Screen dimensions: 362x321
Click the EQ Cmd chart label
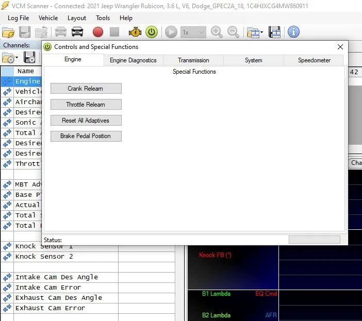tap(266, 294)
